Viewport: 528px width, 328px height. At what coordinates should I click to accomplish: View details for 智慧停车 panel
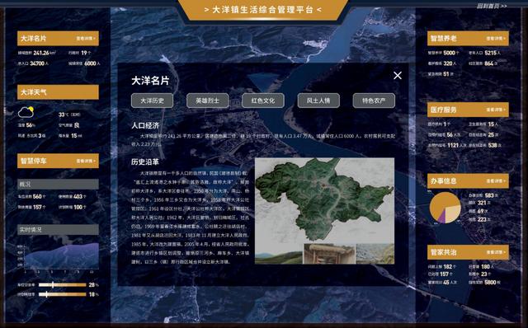tap(86, 162)
